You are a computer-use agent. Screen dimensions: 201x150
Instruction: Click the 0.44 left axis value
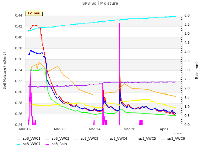pos(19,16)
